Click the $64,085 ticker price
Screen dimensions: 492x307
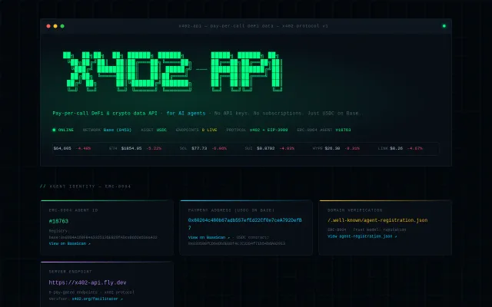(x=62, y=148)
